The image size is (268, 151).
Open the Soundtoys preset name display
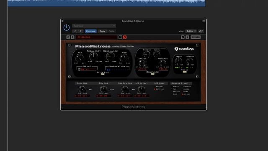[x=97, y=37]
